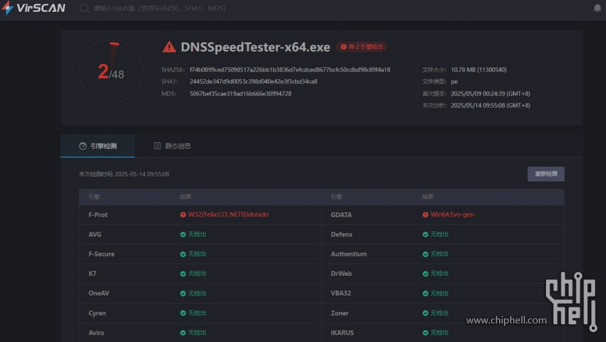Click the file name DNSSpeedTester-x64.exe

pos(255,47)
